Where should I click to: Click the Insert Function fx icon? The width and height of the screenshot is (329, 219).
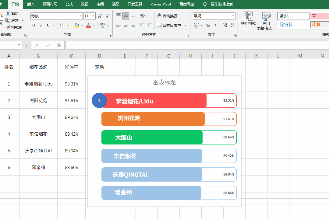59,45
